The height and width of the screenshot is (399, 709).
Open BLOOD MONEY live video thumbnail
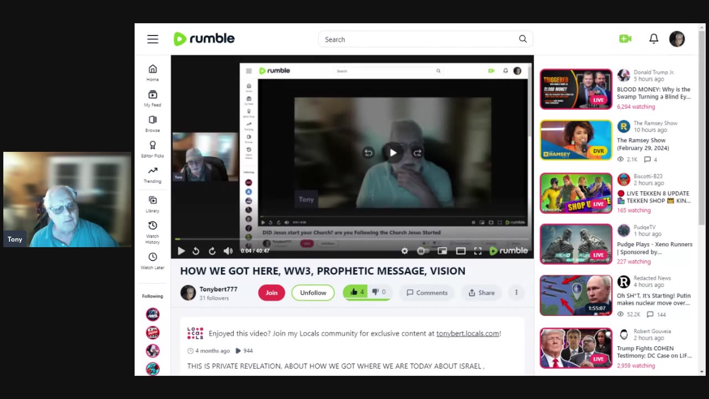coord(576,89)
